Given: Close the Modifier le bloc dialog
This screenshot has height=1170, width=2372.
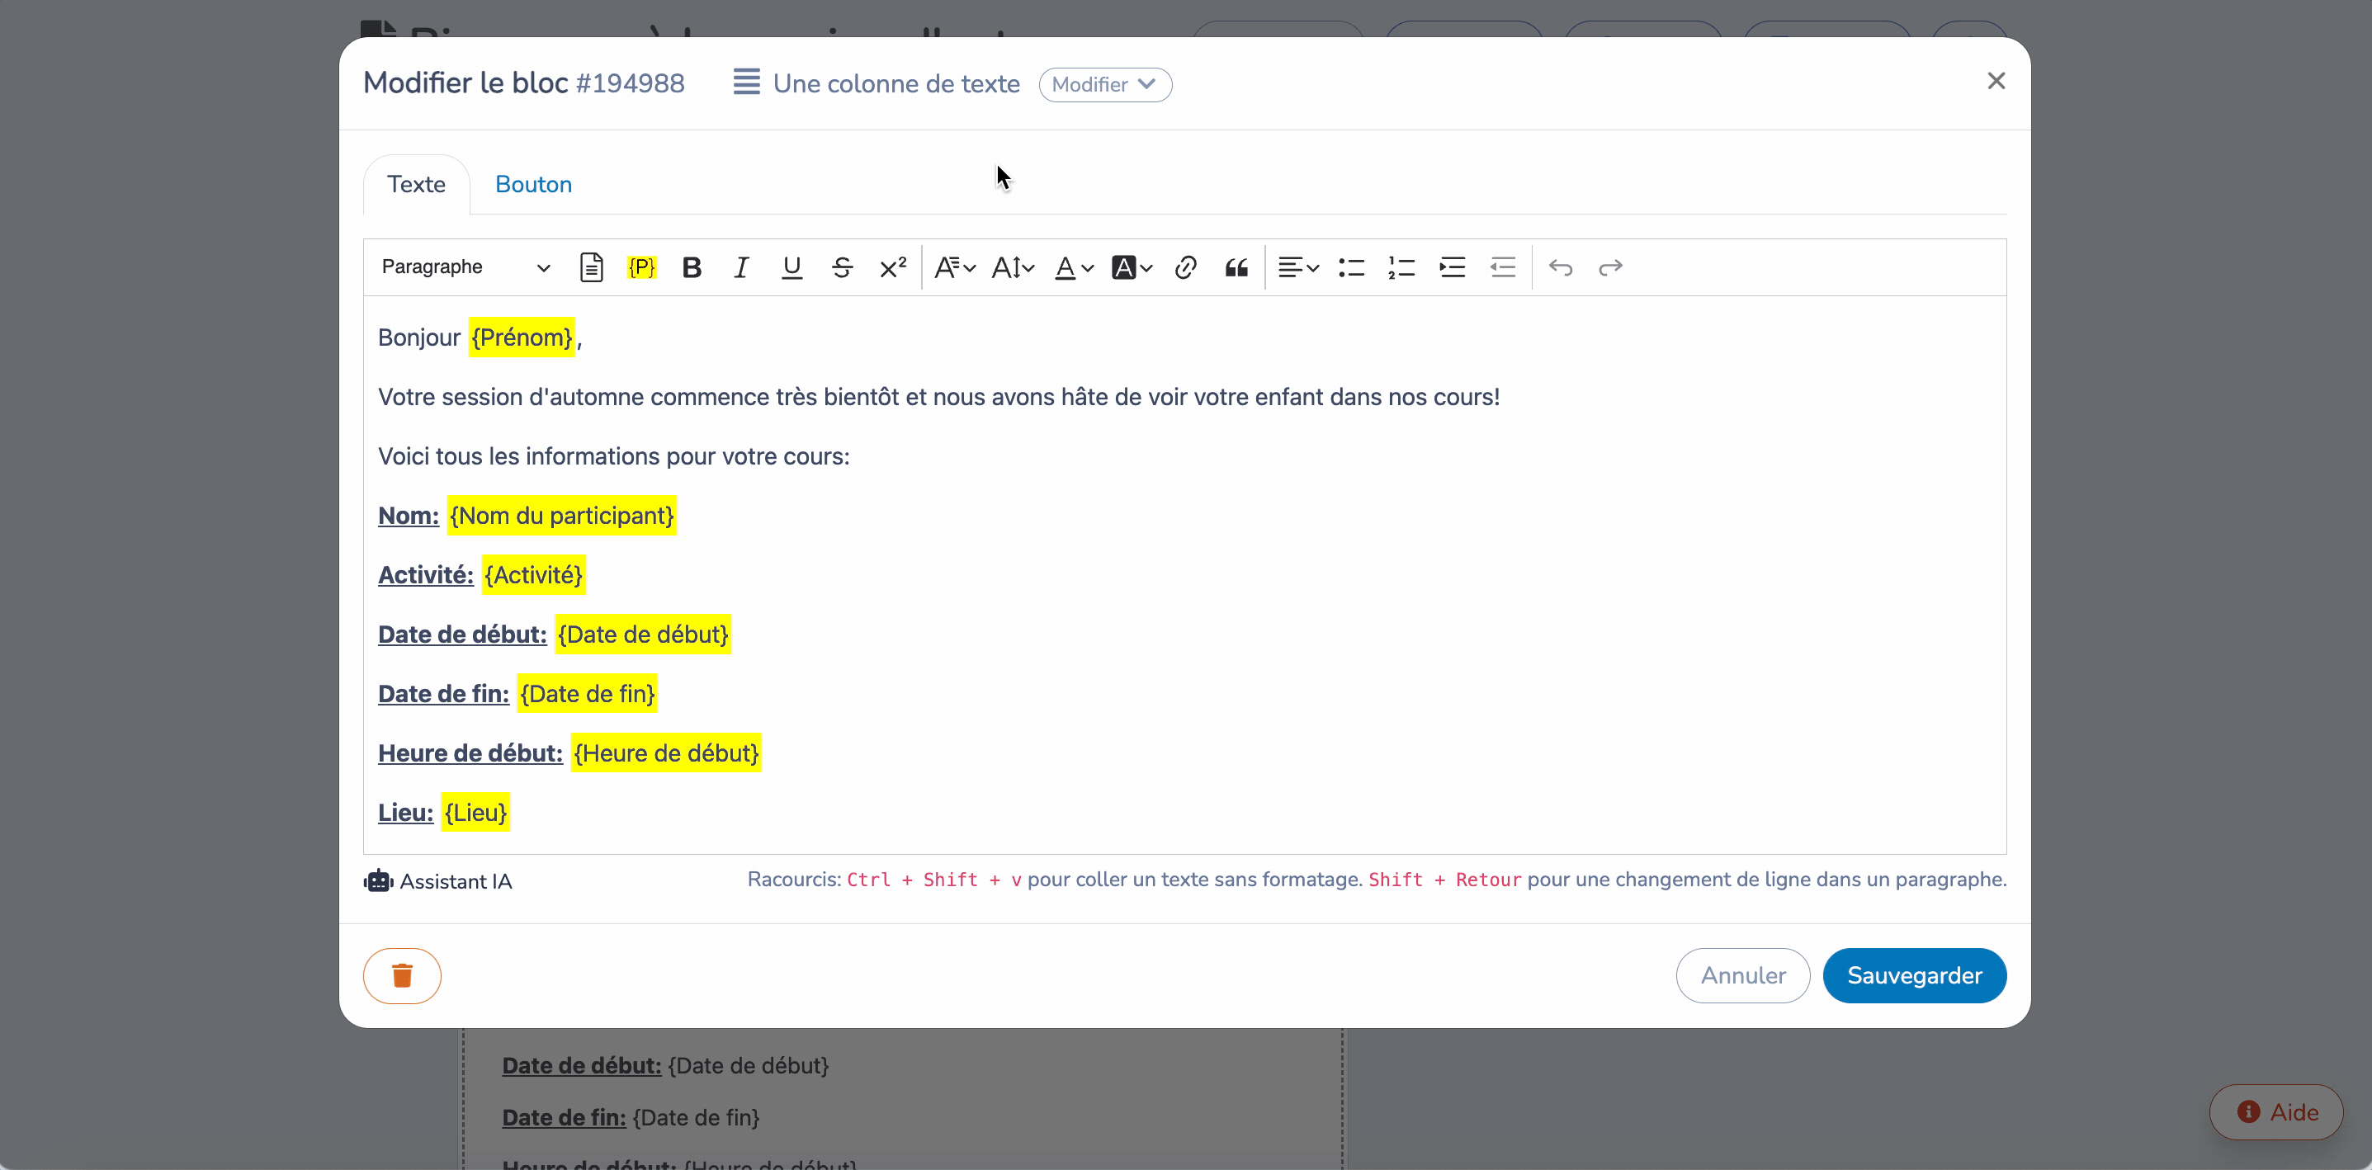Looking at the screenshot, I should 1996,81.
